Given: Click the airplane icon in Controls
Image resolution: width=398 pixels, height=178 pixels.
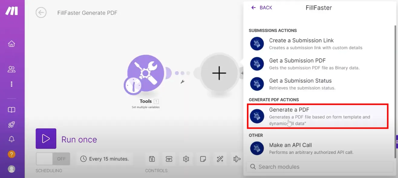Looking at the screenshot, I should tap(237, 159).
